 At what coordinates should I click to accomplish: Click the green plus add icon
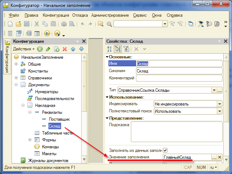click(40, 49)
